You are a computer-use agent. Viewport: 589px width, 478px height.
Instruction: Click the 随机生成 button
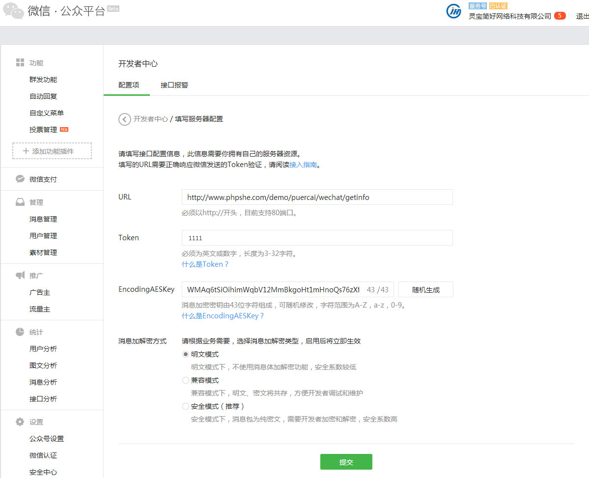point(425,289)
